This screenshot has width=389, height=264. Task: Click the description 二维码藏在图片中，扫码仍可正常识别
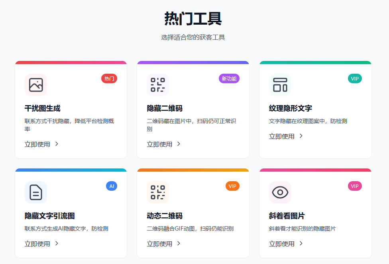pyautogui.click(x=192, y=125)
